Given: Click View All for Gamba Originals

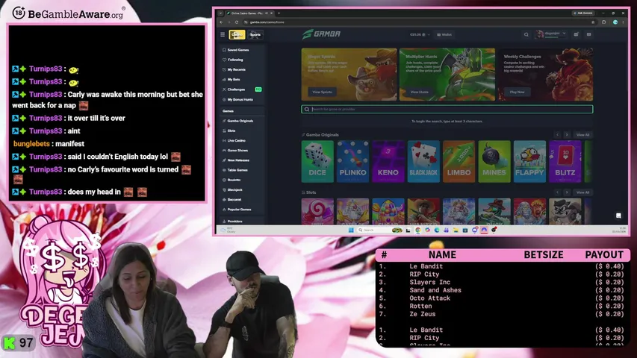Looking at the screenshot, I should [x=582, y=135].
